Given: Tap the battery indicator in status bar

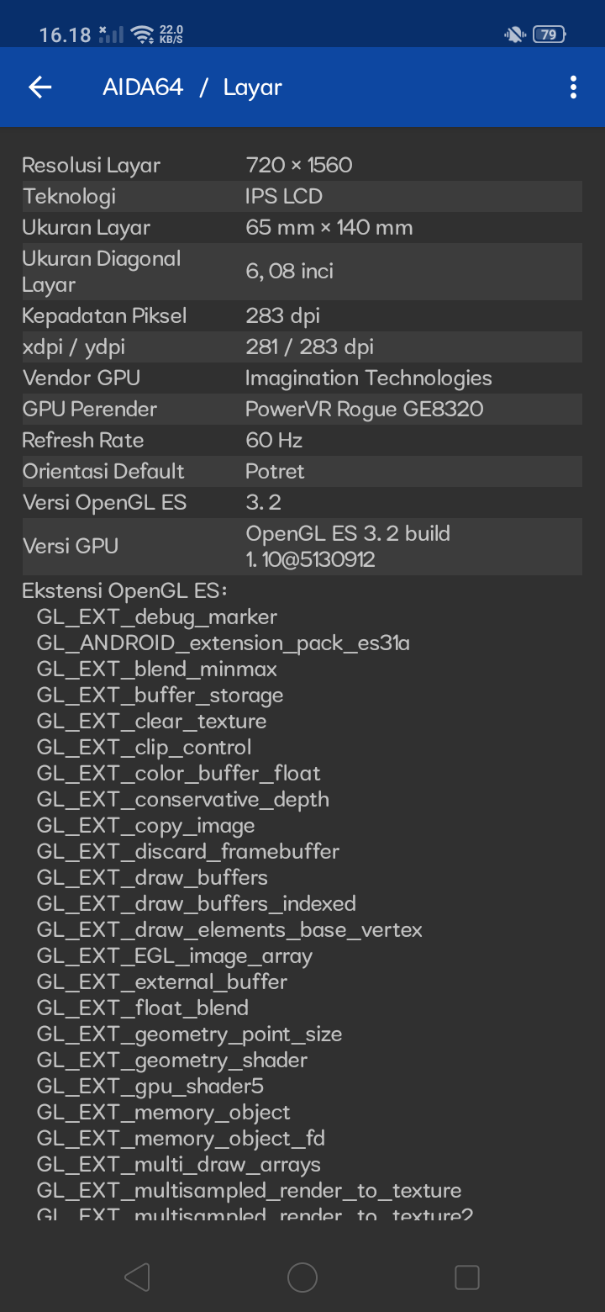Looking at the screenshot, I should [x=549, y=34].
